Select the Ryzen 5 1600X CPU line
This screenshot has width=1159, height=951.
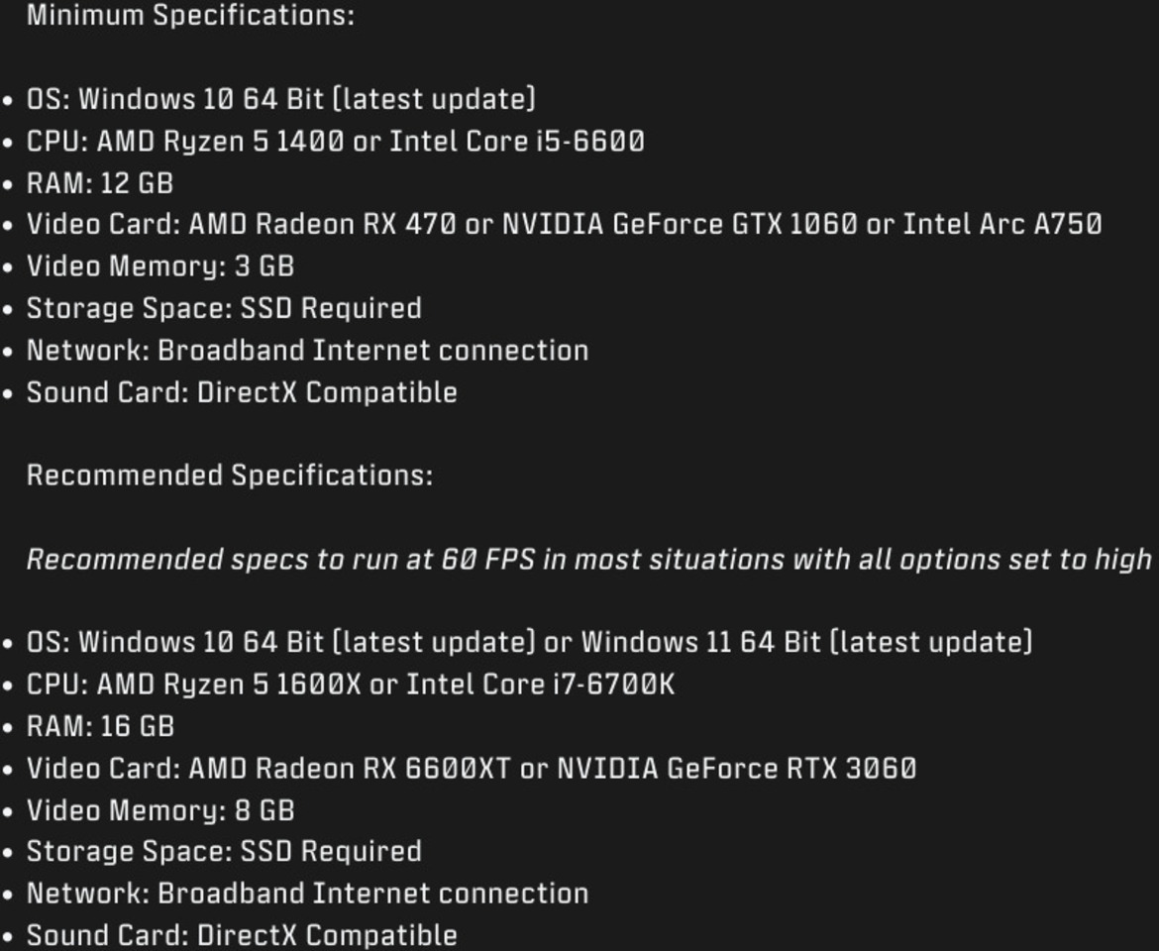[350, 685]
